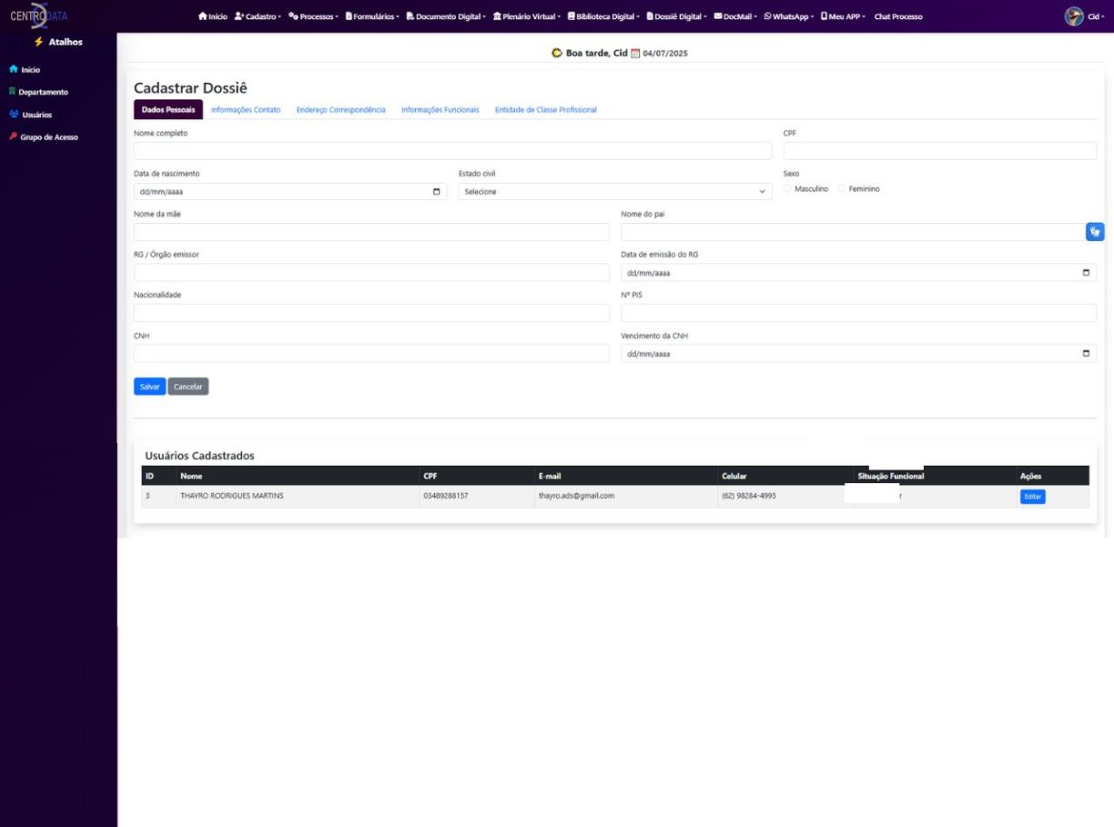
Task: Open calendar picker for Vencimento da CNH
Action: [x=1085, y=353]
